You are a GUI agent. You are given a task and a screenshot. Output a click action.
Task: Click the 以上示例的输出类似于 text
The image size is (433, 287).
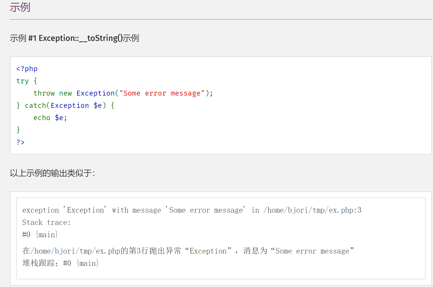(52, 173)
